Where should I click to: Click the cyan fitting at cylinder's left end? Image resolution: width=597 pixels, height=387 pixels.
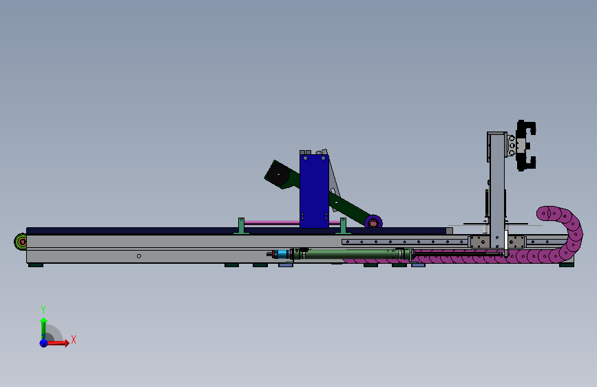point(281,253)
